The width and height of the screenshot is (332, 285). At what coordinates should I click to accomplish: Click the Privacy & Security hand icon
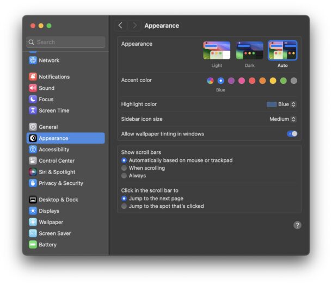[x=33, y=183]
